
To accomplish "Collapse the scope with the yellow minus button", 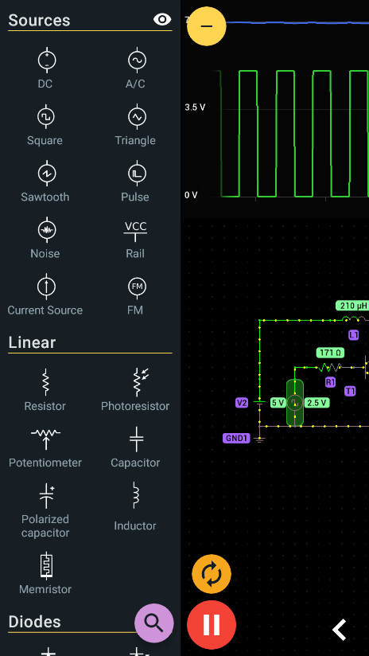I will (x=207, y=26).
